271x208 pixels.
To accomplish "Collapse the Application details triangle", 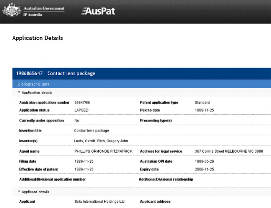I will (19, 92).
